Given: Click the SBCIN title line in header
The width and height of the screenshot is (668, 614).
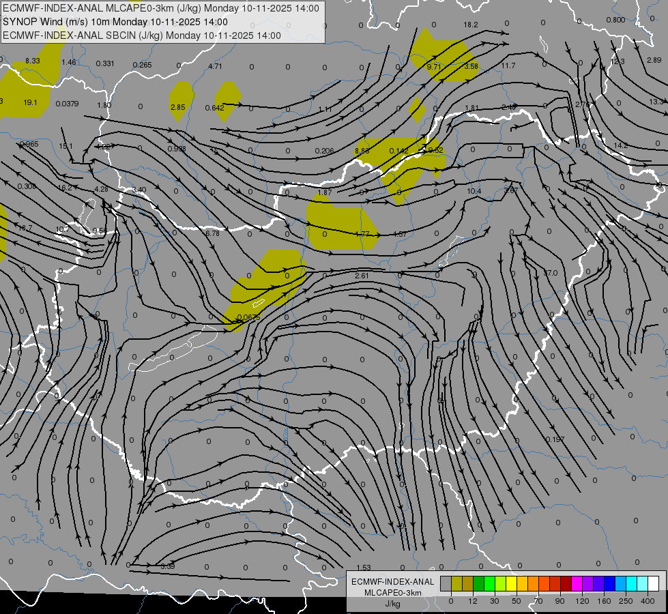Looking at the screenshot, I should (142, 35).
